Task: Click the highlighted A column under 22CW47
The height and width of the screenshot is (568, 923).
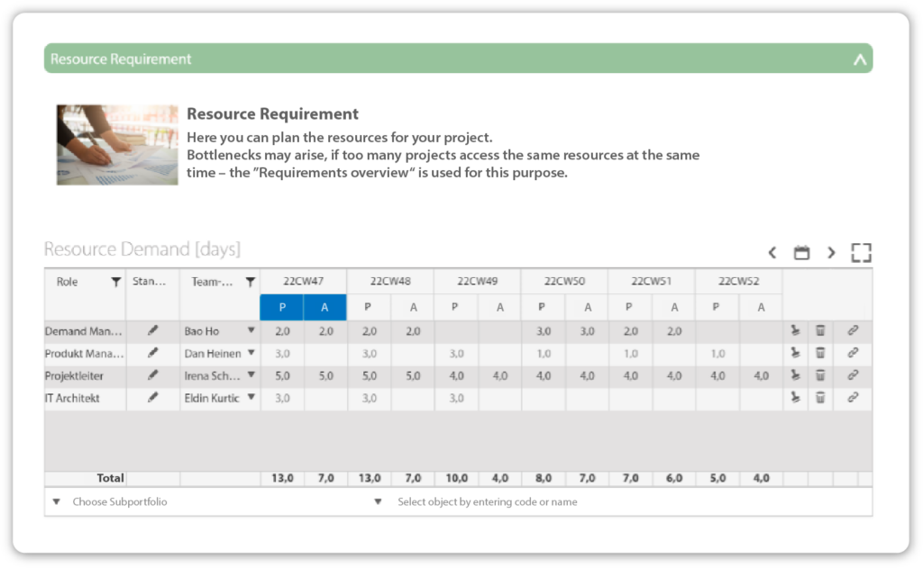Action: point(325,308)
